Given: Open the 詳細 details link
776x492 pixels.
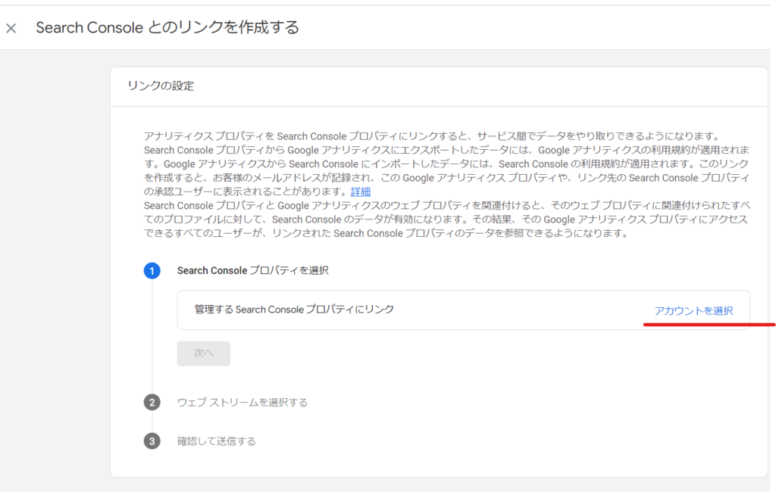Looking at the screenshot, I should [x=360, y=192].
